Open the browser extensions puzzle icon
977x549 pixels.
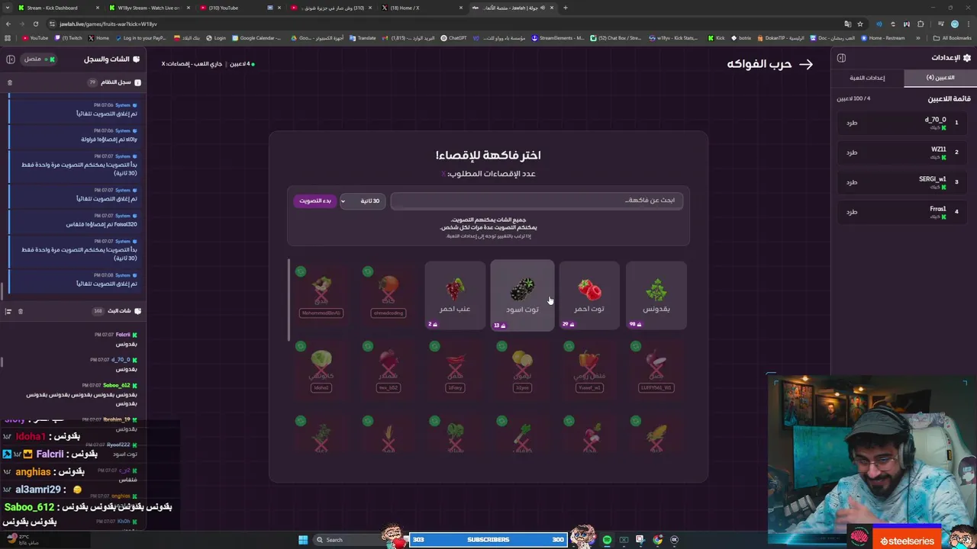921,24
